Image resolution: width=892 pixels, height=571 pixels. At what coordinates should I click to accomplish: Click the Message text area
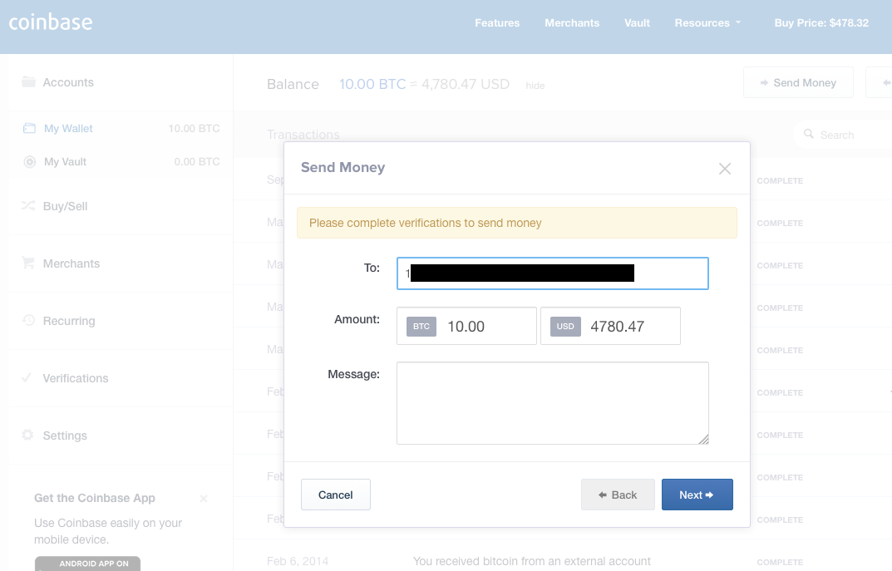point(552,403)
